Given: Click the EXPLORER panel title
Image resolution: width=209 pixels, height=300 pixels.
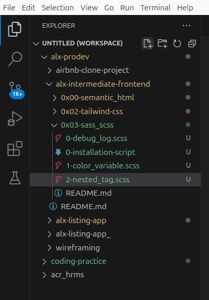Looking at the screenshot, I should 58,26.
